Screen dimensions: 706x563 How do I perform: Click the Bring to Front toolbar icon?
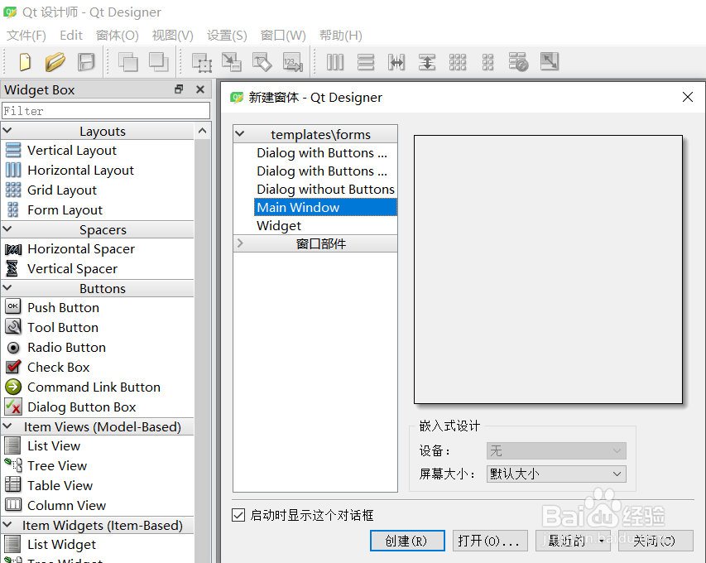pyautogui.click(x=158, y=62)
